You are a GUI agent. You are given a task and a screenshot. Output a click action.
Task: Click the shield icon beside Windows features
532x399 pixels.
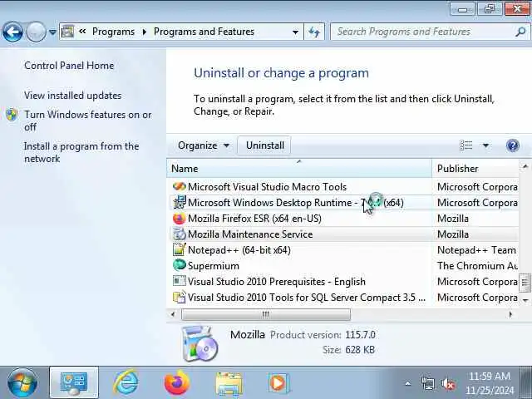[12, 115]
